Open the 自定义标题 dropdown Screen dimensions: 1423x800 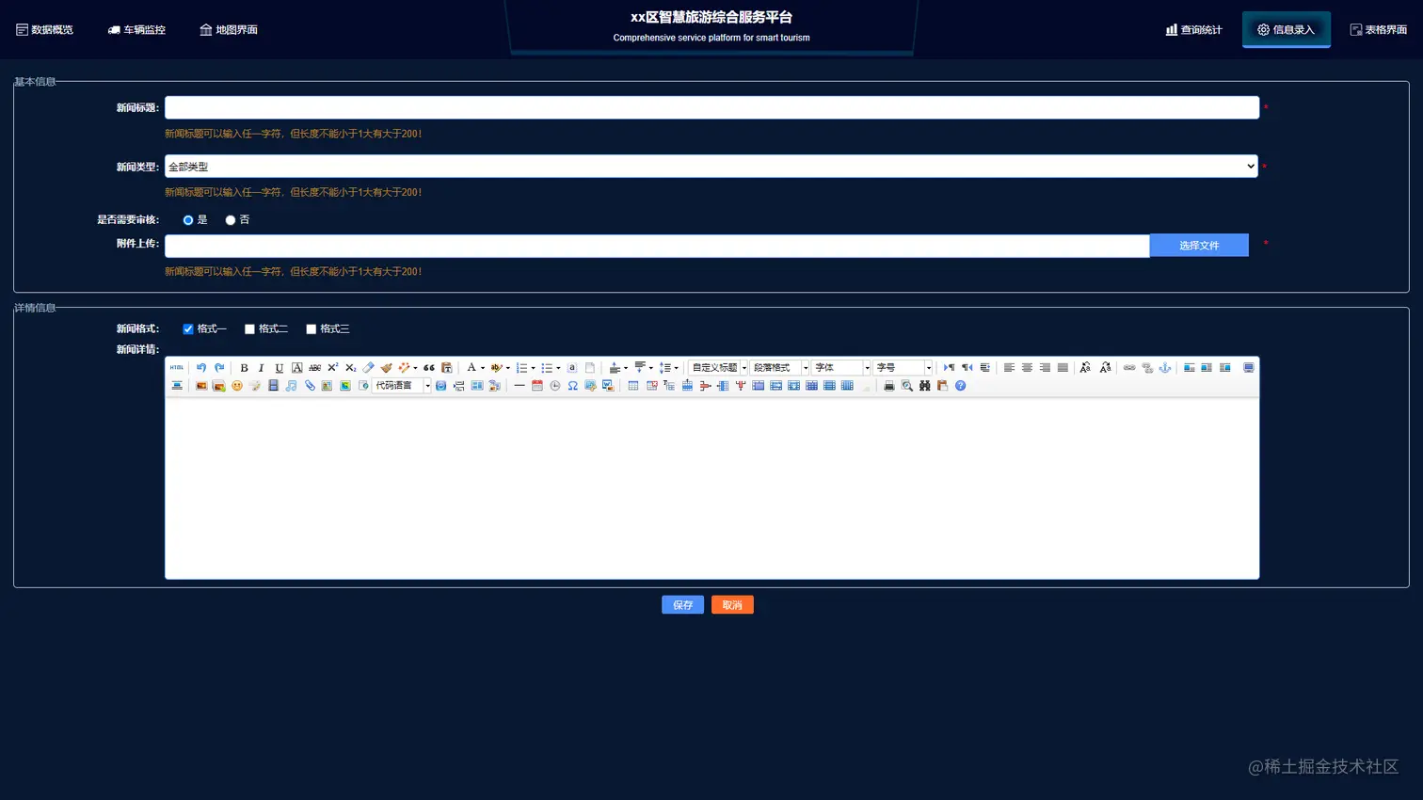[x=719, y=368]
